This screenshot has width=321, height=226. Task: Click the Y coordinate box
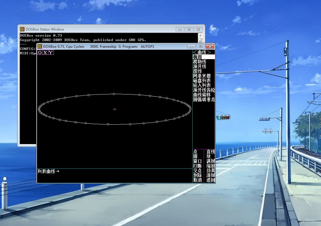click(51, 52)
